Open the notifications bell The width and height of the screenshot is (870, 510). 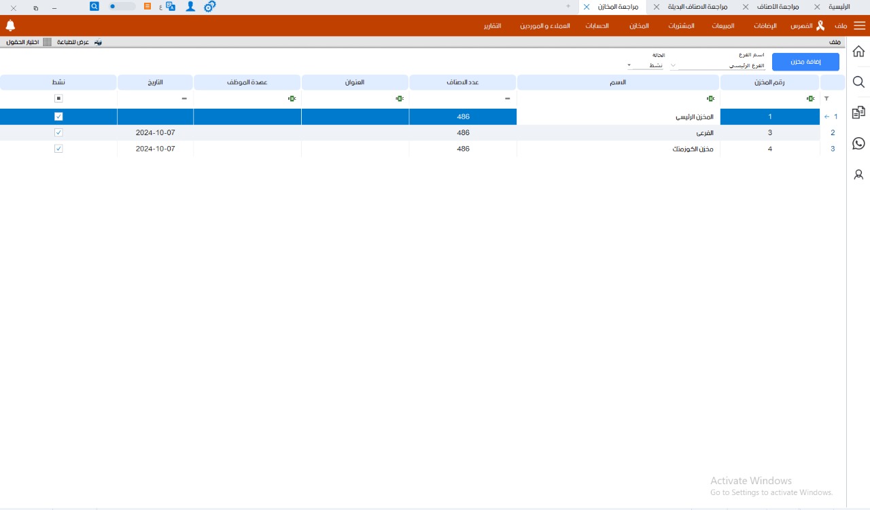[10, 26]
